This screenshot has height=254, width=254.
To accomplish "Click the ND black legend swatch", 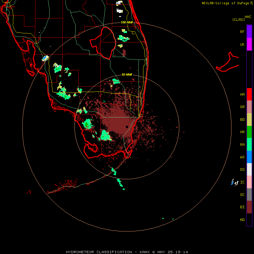I will [249, 220].
